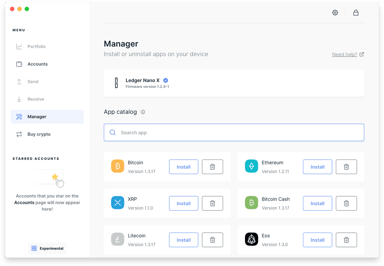Focus the Search app input field
Screen dimensions: 384x266
pyautogui.click(x=234, y=133)
